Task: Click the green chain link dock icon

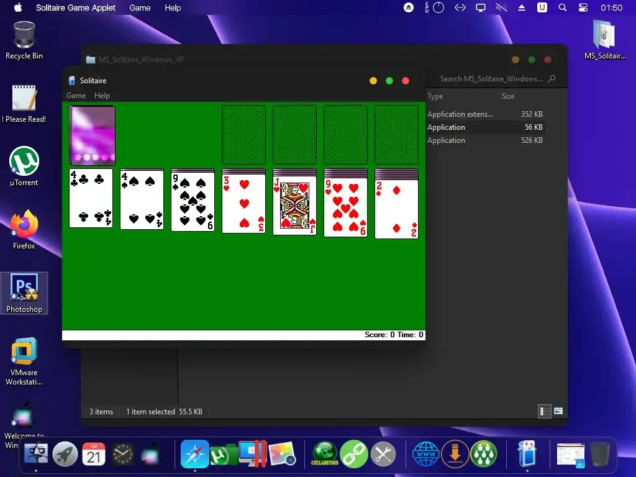Action: 353,454
